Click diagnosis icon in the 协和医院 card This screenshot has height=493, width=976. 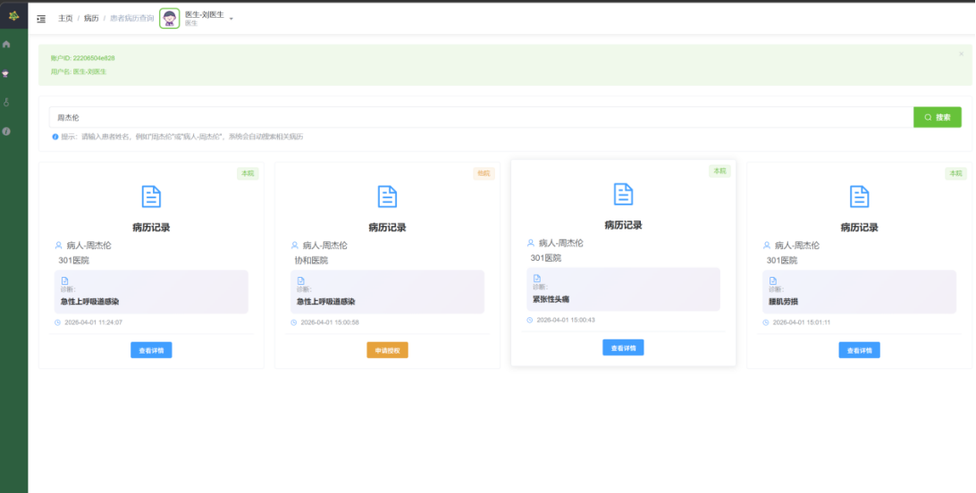pos(300,281)
